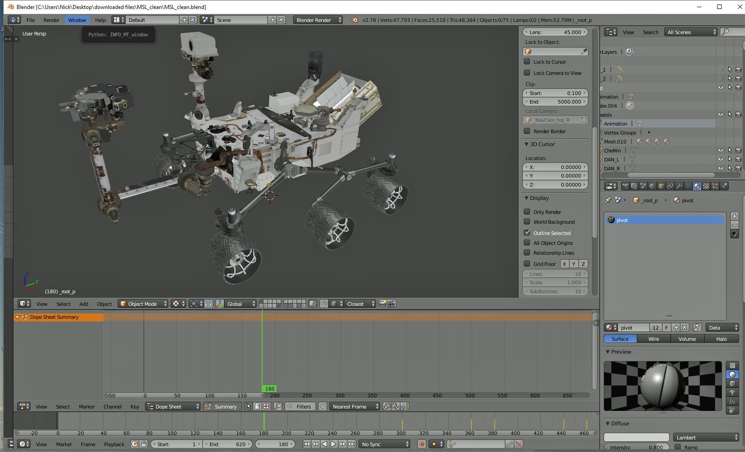745x452 pixels.
Task: Enable Render Border checkbox
Action: click(x=527, y=131)
